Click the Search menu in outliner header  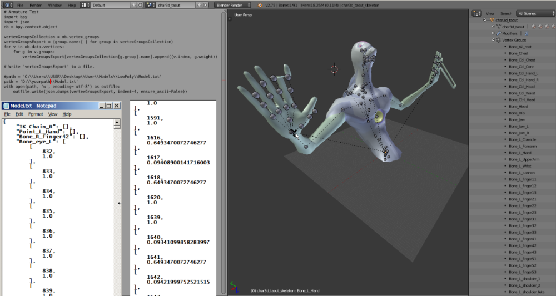506,13
